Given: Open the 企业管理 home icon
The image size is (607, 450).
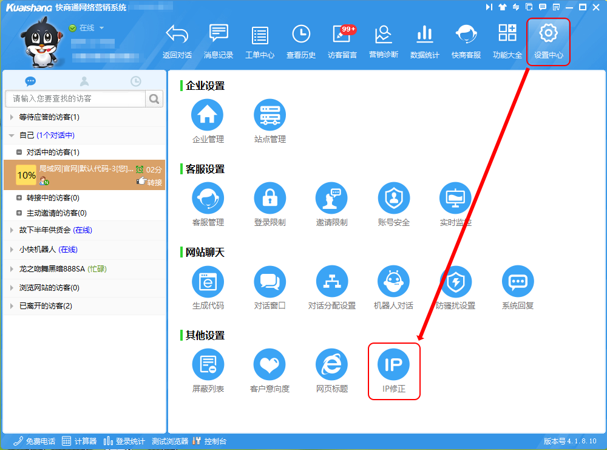Looking at the screenshot, I should pos(208,115).
